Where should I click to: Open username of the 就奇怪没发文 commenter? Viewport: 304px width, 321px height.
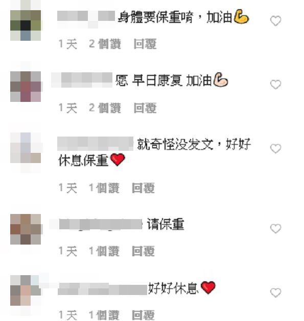pos(95,143)
